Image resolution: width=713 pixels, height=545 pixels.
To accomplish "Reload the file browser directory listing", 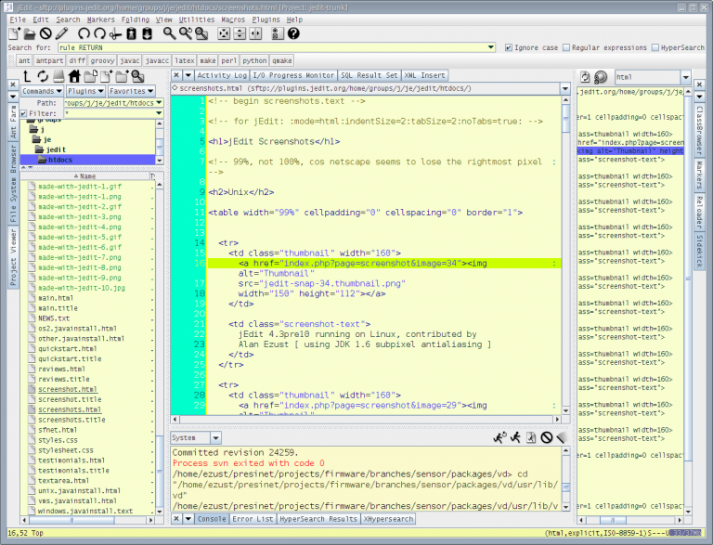I will 42,76.
